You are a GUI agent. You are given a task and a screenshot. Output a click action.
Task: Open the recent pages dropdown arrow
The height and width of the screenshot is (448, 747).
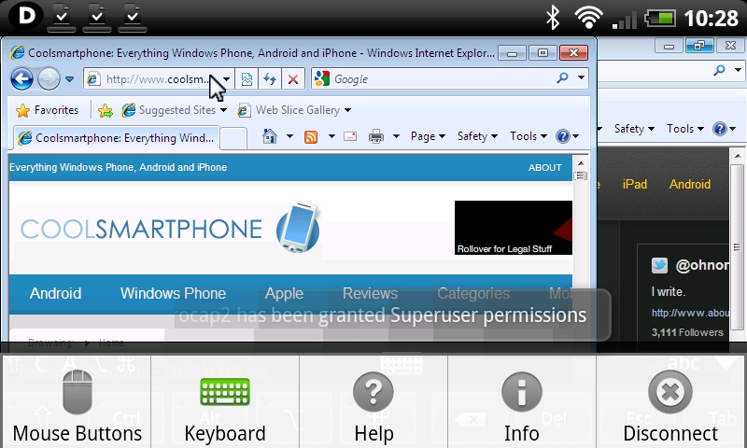tap(69, 79)
